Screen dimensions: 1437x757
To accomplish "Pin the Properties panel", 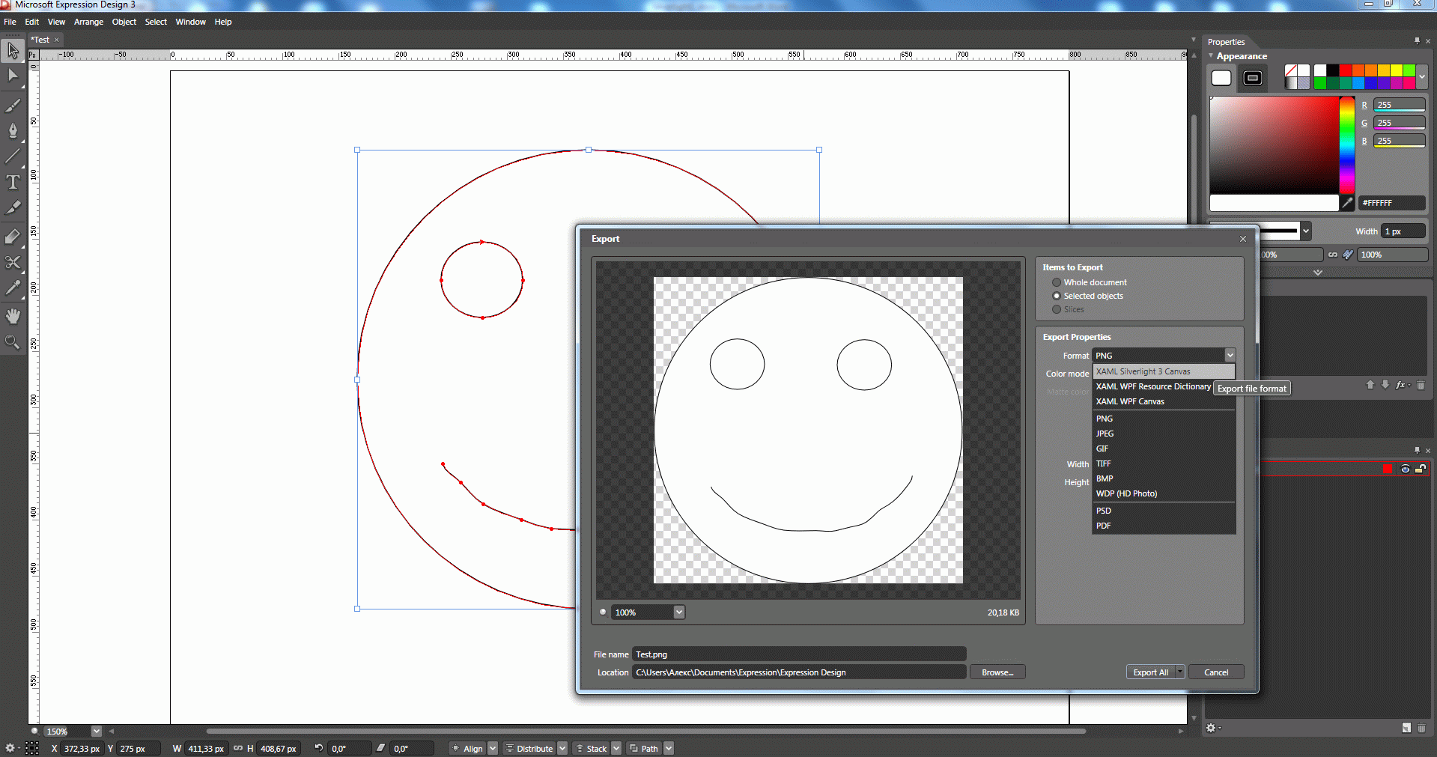I will point(1417,41).
